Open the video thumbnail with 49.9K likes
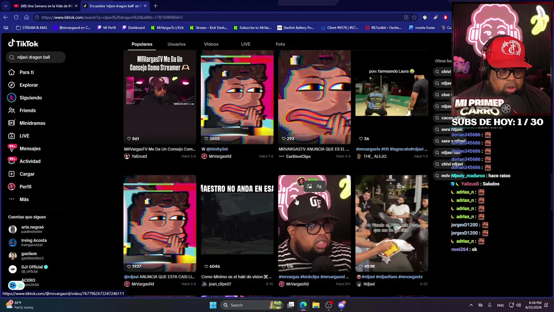The image size is (554, 312). (392, 224)
